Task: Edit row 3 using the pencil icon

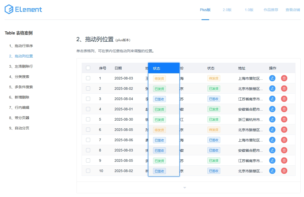Action: 272,99
